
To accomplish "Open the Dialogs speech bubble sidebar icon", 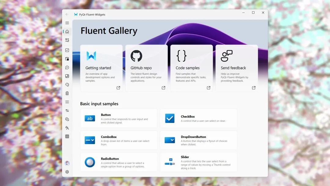I will [x=67, y=67].
